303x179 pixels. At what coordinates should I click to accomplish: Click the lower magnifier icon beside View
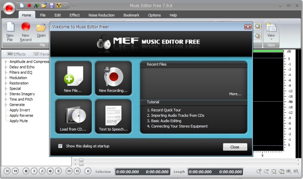click(x=257, y=36)
